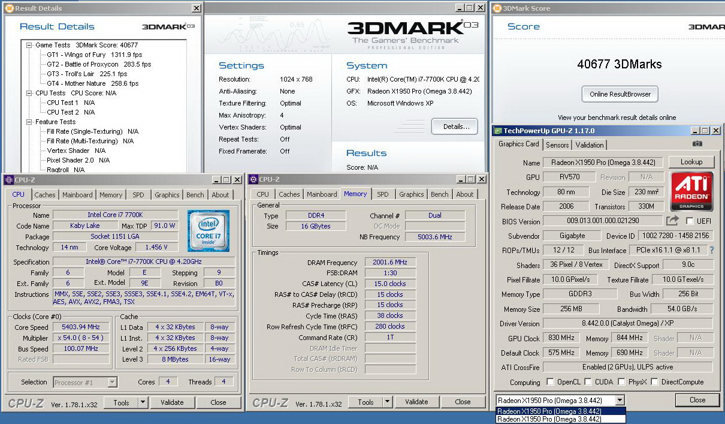
Task: Click the Close button in GPU-Z
Action: coord(697,400)
